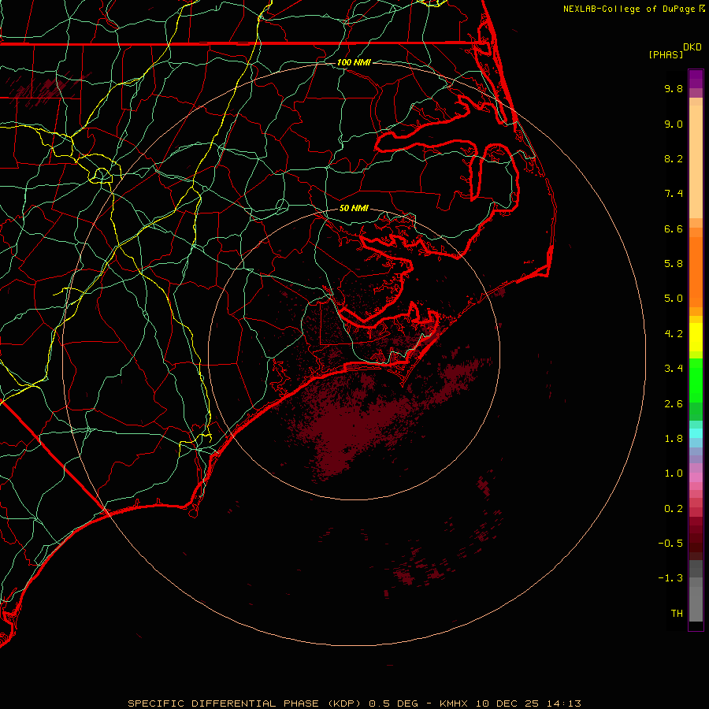The width and height of the screenshot is (709, 709).
Task: Click the -0.5 legend value
Action: pyautogui.click(x=670, y=544)
